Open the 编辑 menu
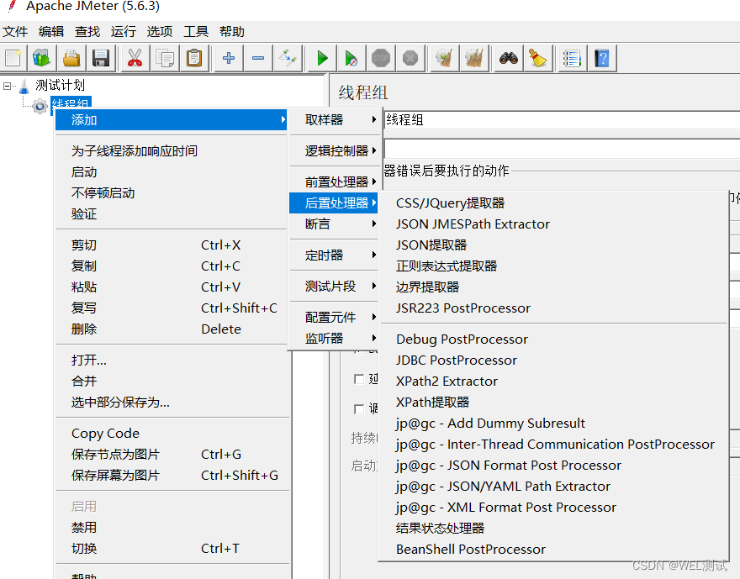 point(51,32)
